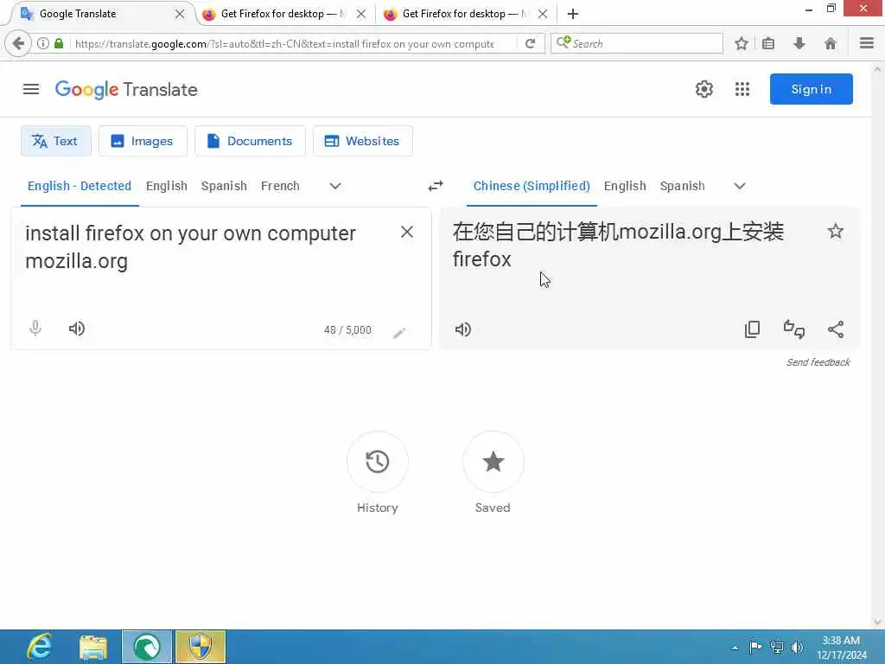Screen dimensions: 885x664
Task: Copy the translation to clipboard
Action: pos(753,329)
